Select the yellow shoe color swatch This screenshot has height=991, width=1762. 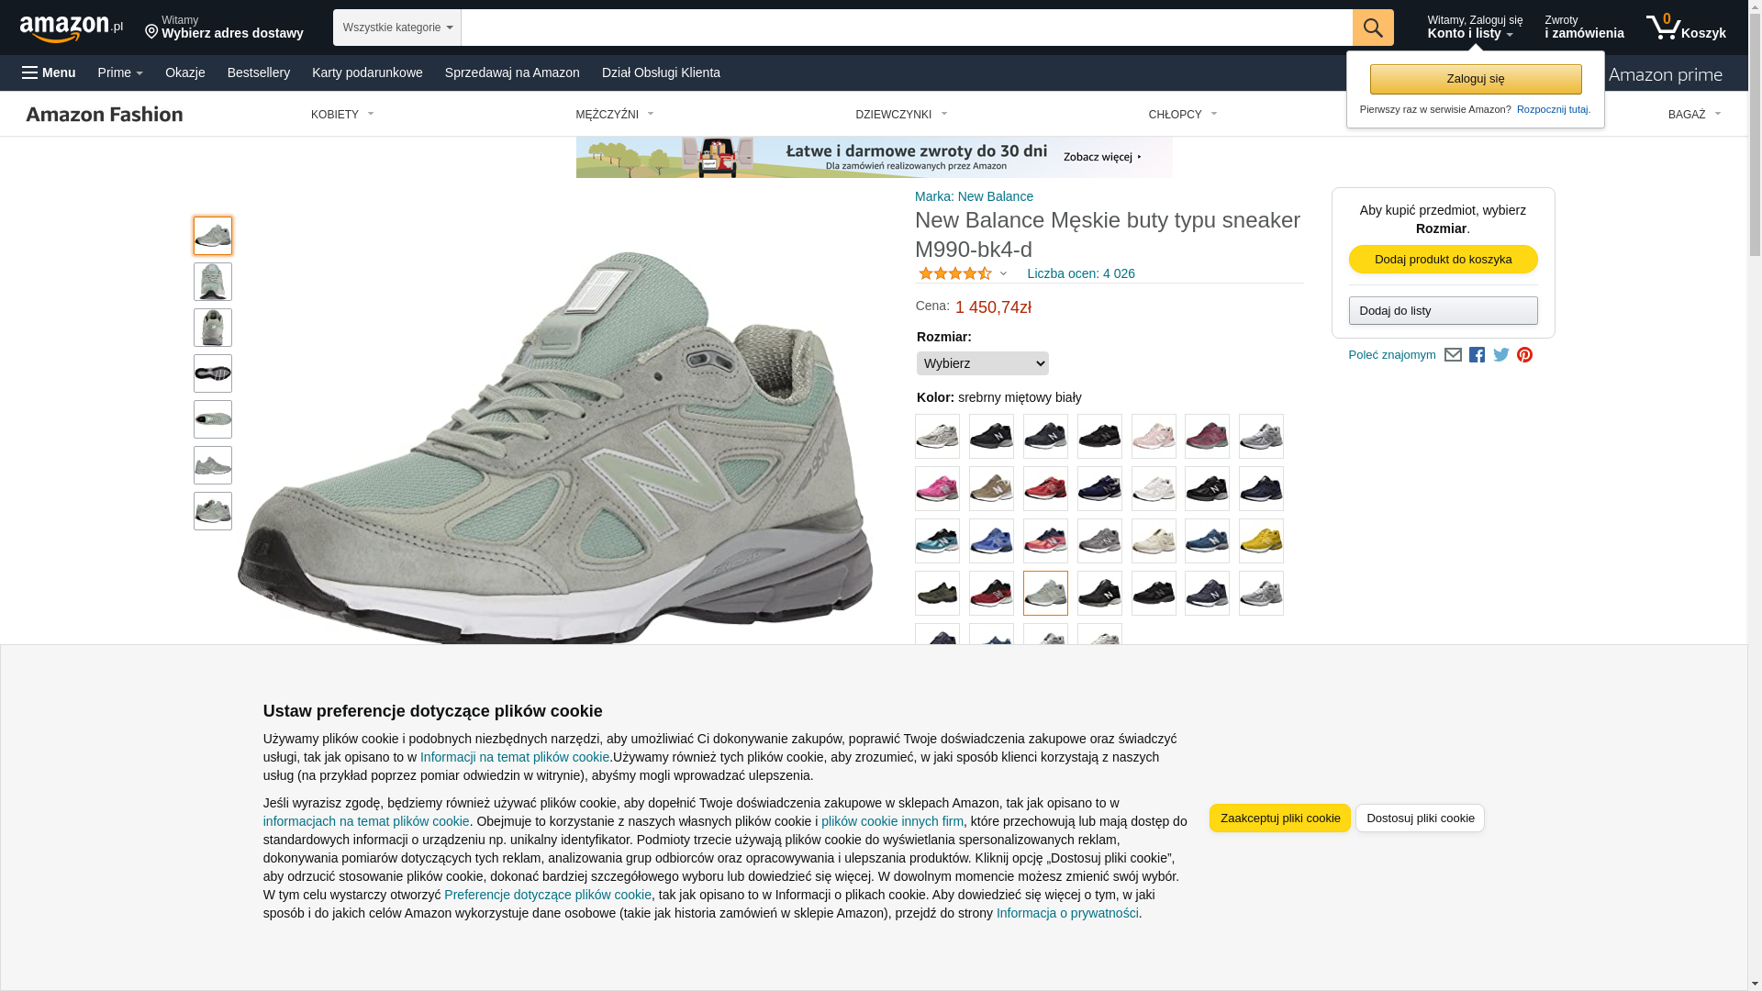point(1261,540)
